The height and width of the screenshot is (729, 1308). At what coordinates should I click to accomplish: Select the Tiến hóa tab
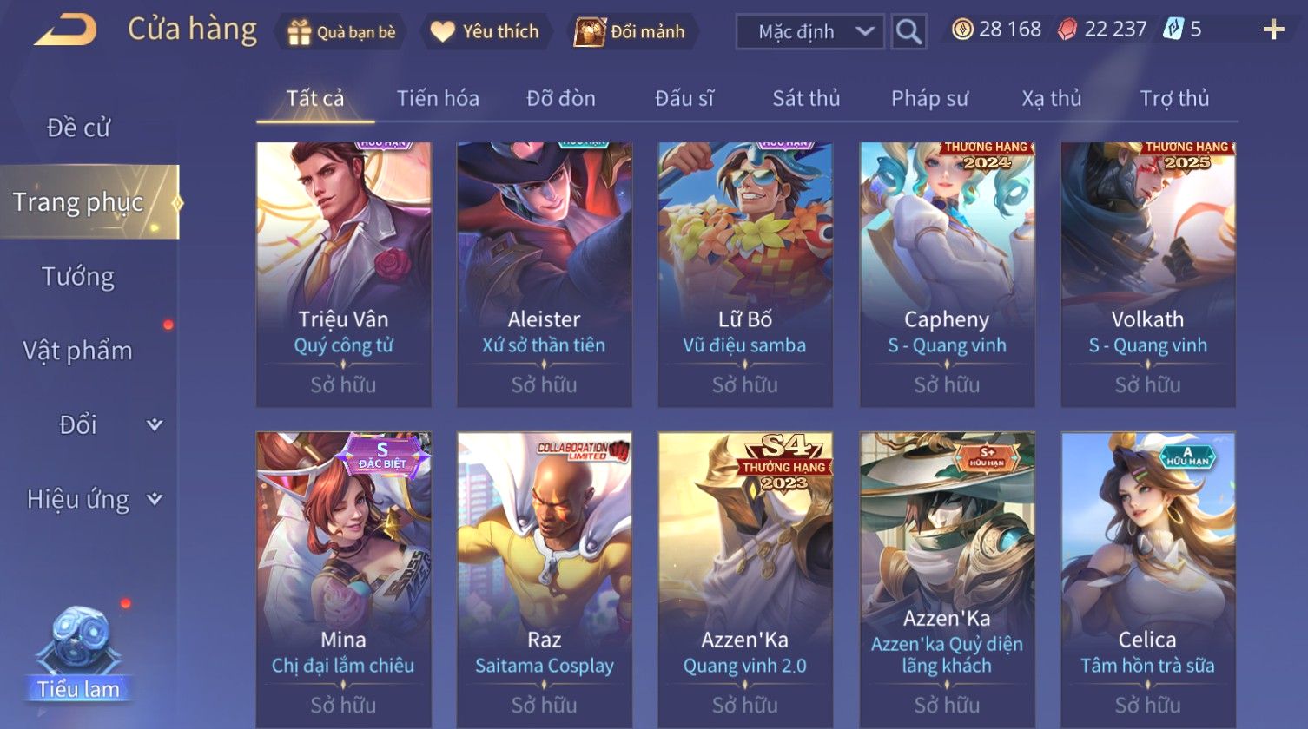click(438, 98)
